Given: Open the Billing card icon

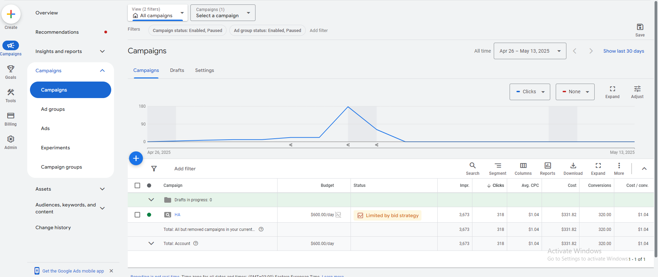Looking at the screenshot, I should pyautogui.click(x=11, y=115).
